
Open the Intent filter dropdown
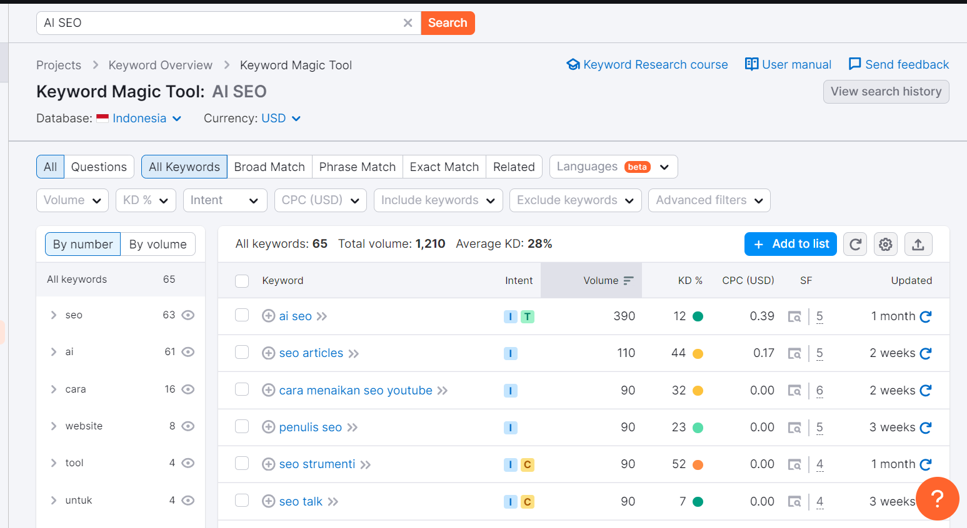[x=225, y=200]
